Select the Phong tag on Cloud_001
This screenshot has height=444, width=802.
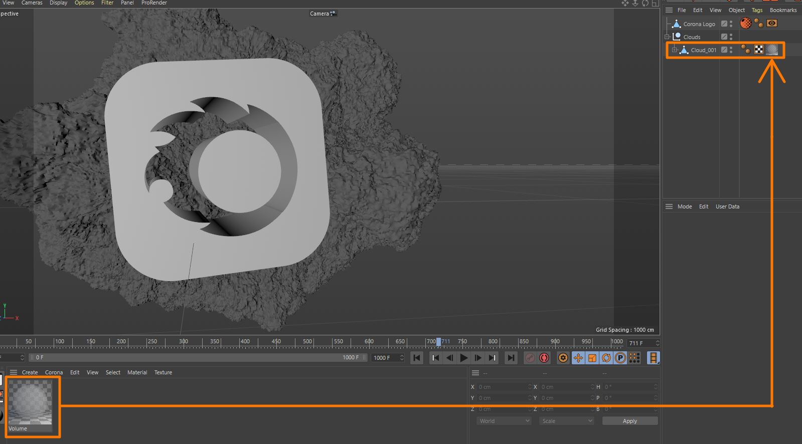pos(746,49)
